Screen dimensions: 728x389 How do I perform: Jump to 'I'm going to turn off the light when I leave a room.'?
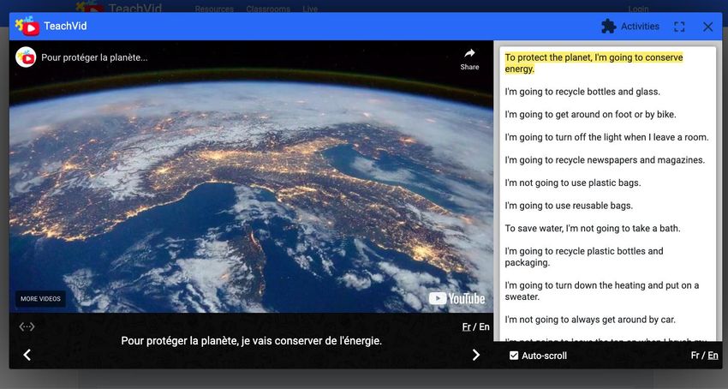coord(607,137)
